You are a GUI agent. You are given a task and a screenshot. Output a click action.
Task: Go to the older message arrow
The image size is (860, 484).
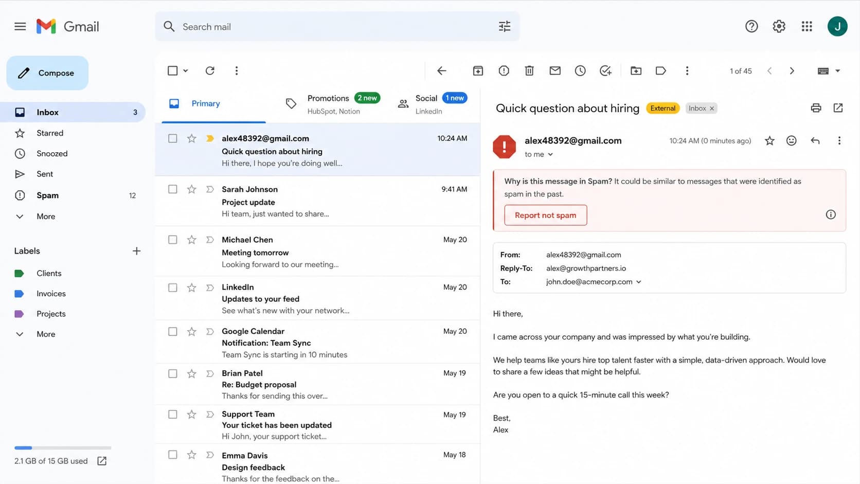tap(792, 70)
